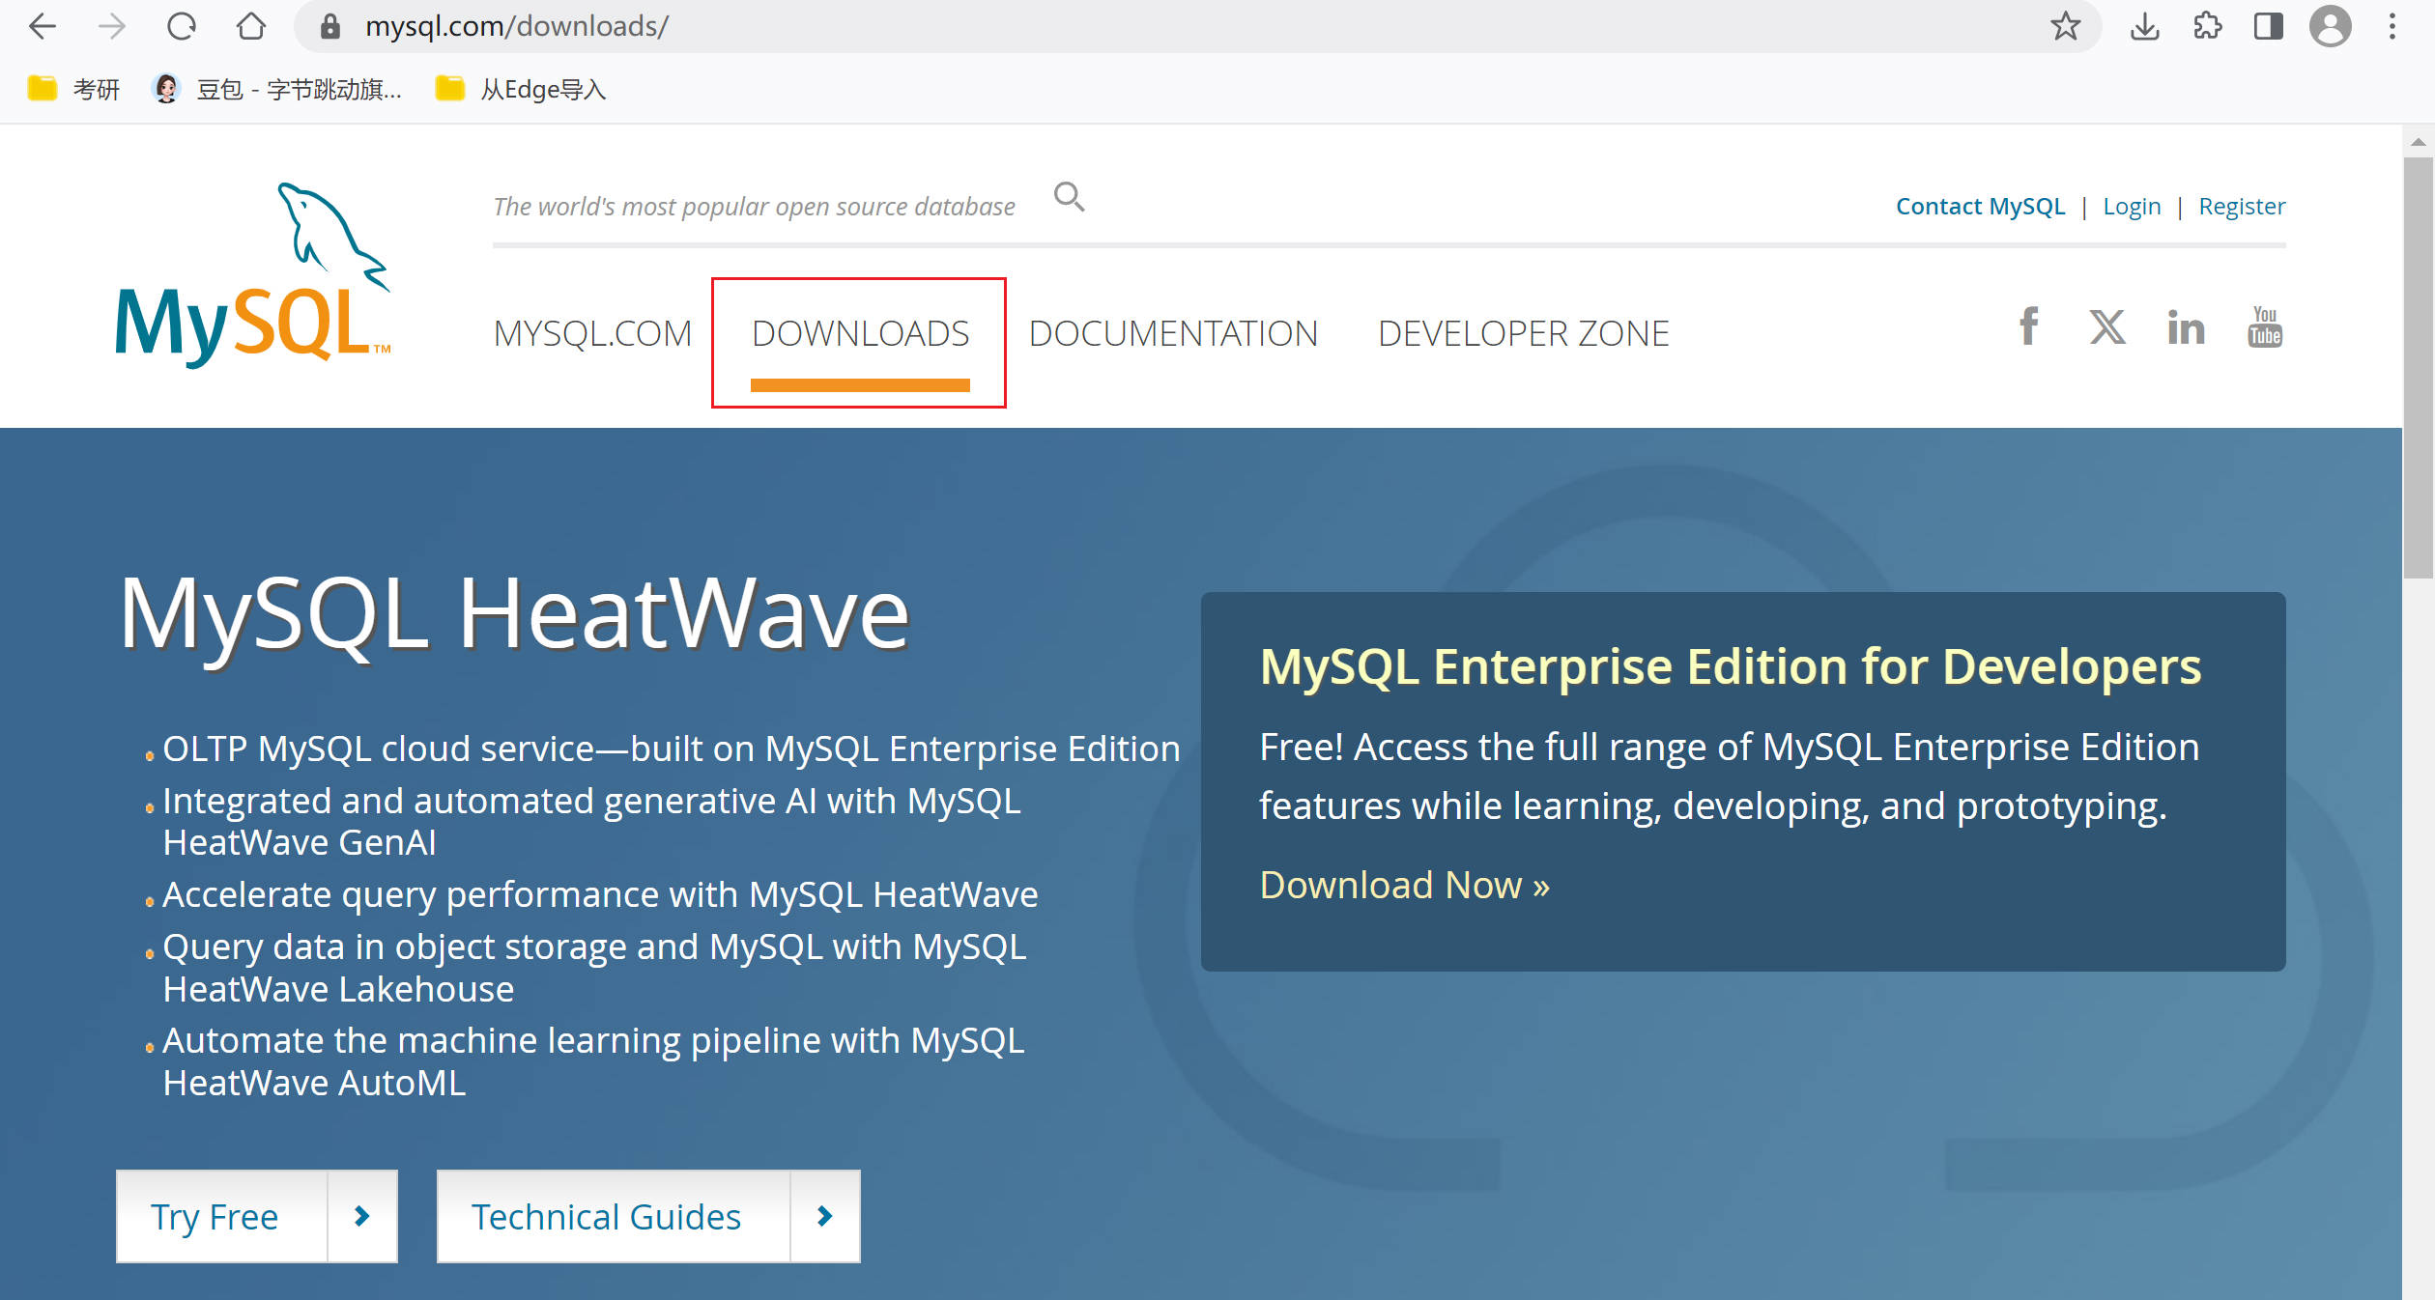Click the Contact MySQL link
2435x1300 pixels.
pos(1980,206)
